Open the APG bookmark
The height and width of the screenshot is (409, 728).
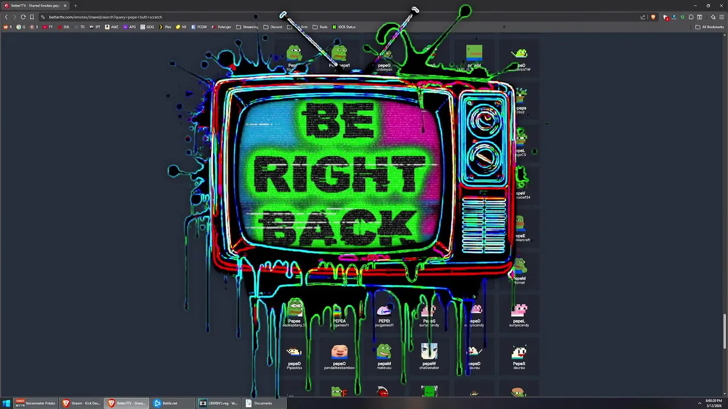pos(130,27)
